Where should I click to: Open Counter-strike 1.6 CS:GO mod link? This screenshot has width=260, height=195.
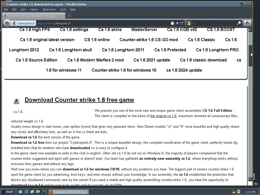click(149, 40)
